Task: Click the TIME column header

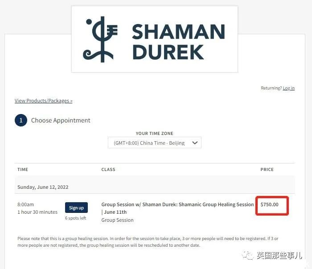Action: tap(23, 169)
